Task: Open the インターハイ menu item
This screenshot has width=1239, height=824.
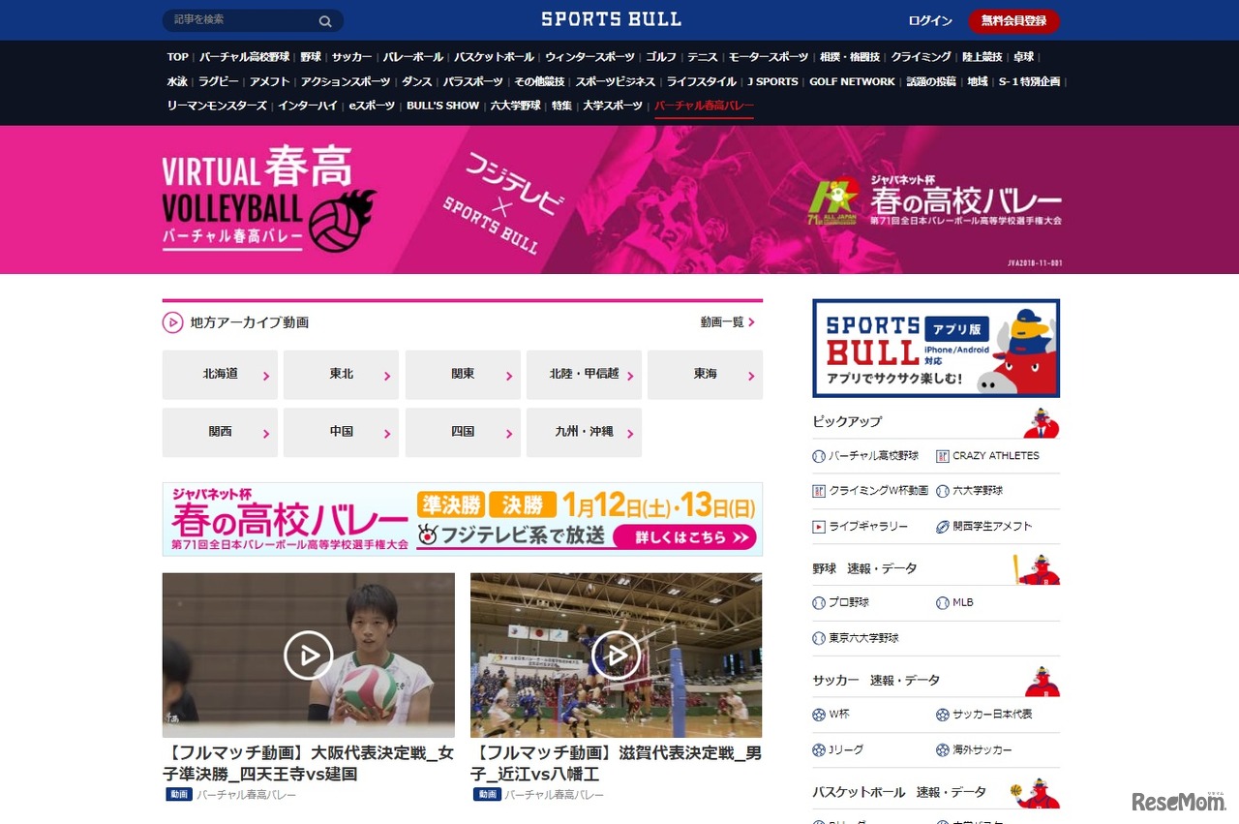Action: point(308,106)
